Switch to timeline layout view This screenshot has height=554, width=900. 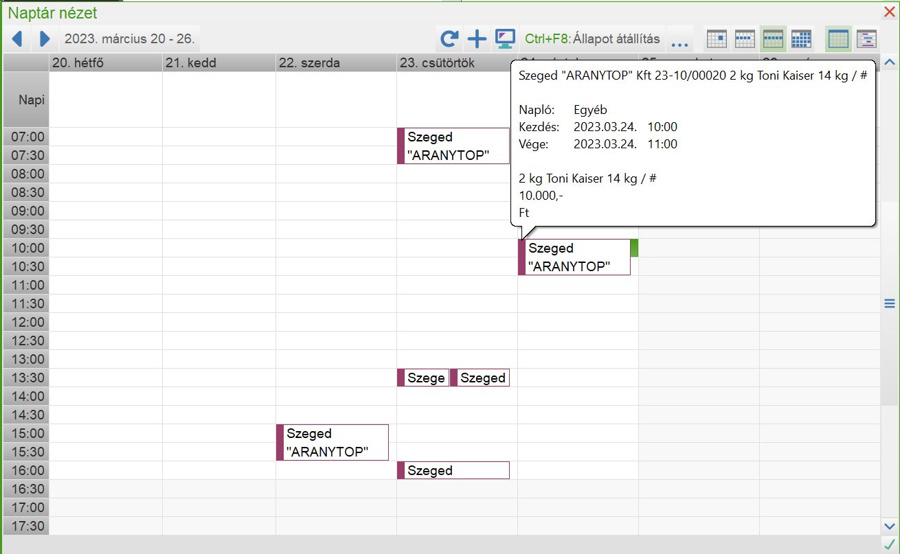pos(867,39)
